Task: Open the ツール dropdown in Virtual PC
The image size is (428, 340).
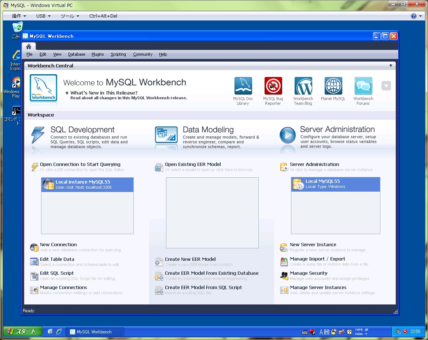Action: pyautogui.click(x=70, y=16)
